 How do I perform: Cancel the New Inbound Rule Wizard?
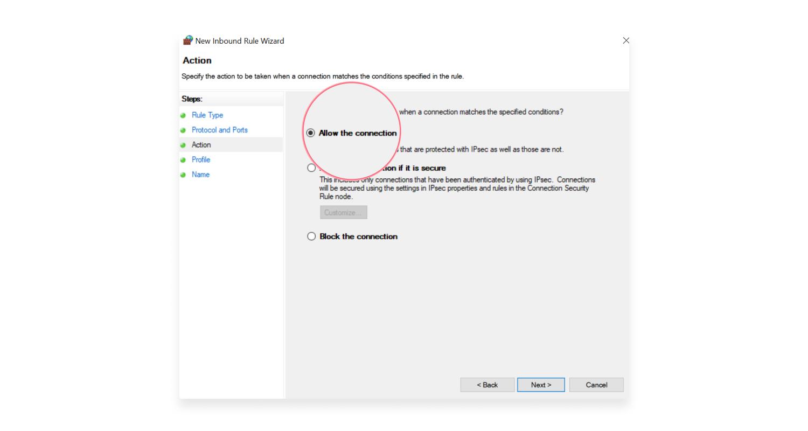click(x=596, y=385)
